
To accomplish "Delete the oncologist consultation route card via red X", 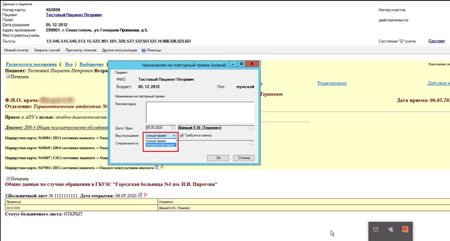I will (162, 167).
